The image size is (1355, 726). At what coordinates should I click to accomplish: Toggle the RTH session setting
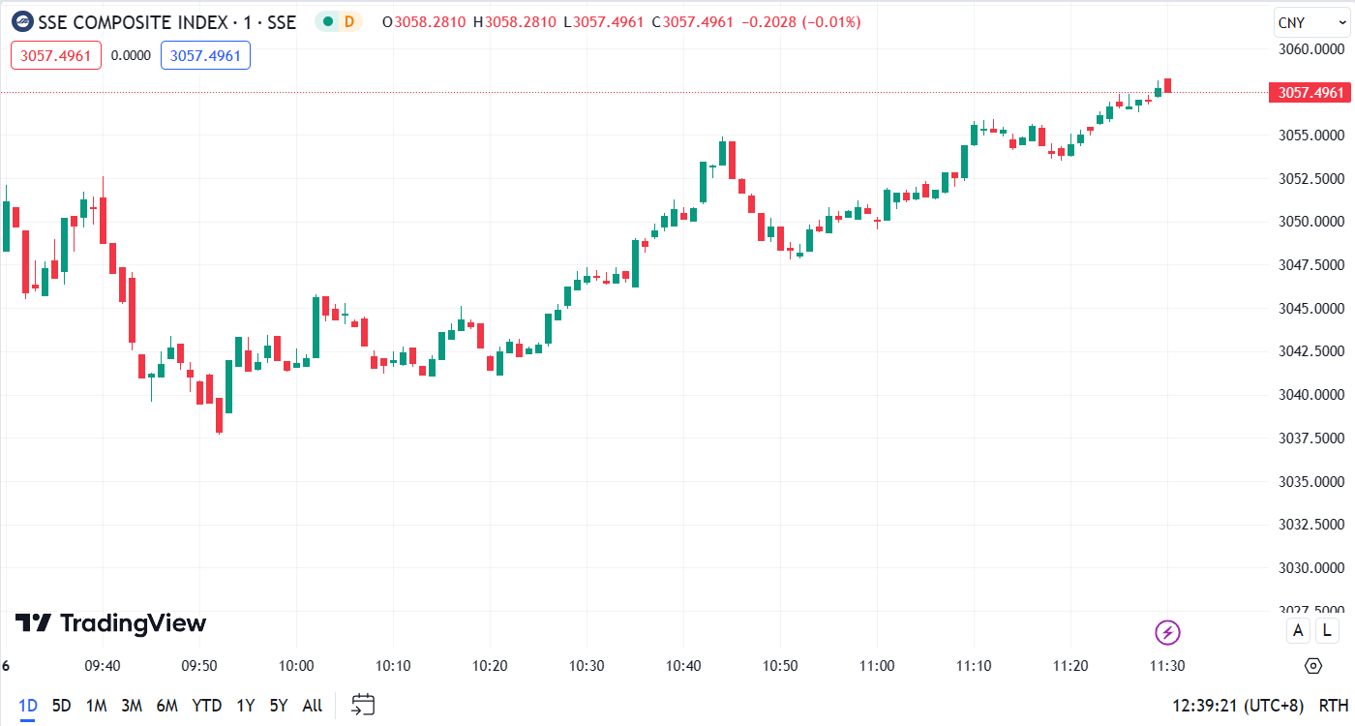[1333, 705]
